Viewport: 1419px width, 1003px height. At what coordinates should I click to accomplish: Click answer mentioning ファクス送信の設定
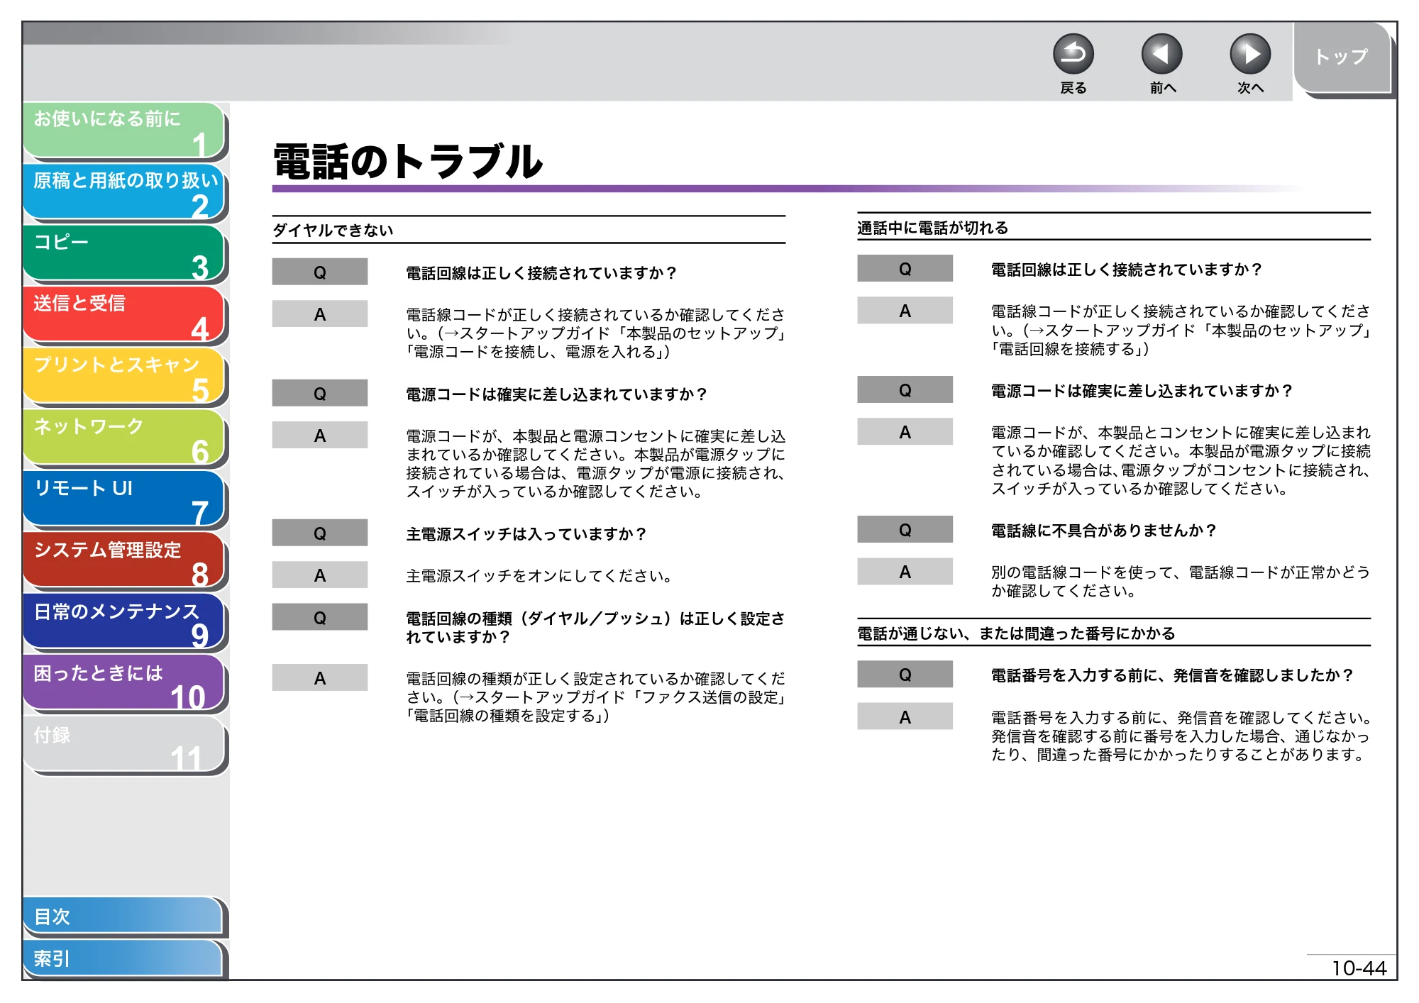(x=595, y=697)
